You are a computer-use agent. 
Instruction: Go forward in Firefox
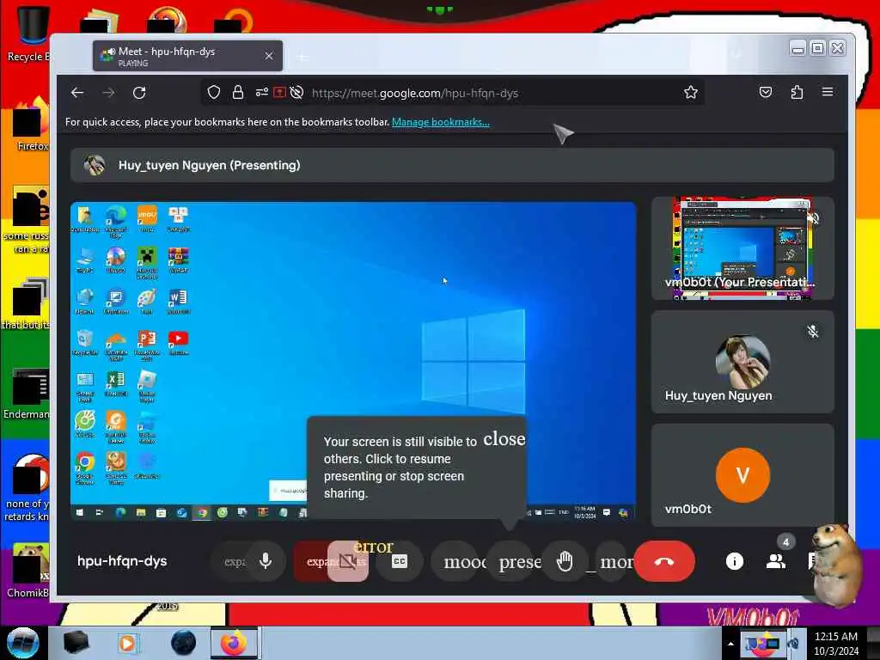(108, 93)
